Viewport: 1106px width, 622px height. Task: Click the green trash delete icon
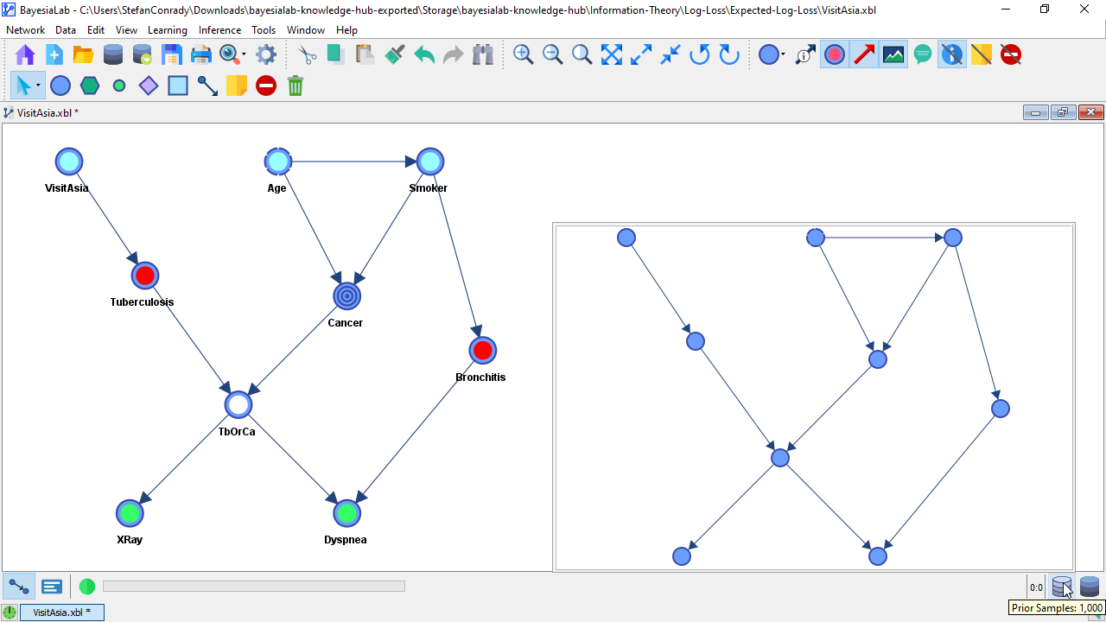(296, 86)
